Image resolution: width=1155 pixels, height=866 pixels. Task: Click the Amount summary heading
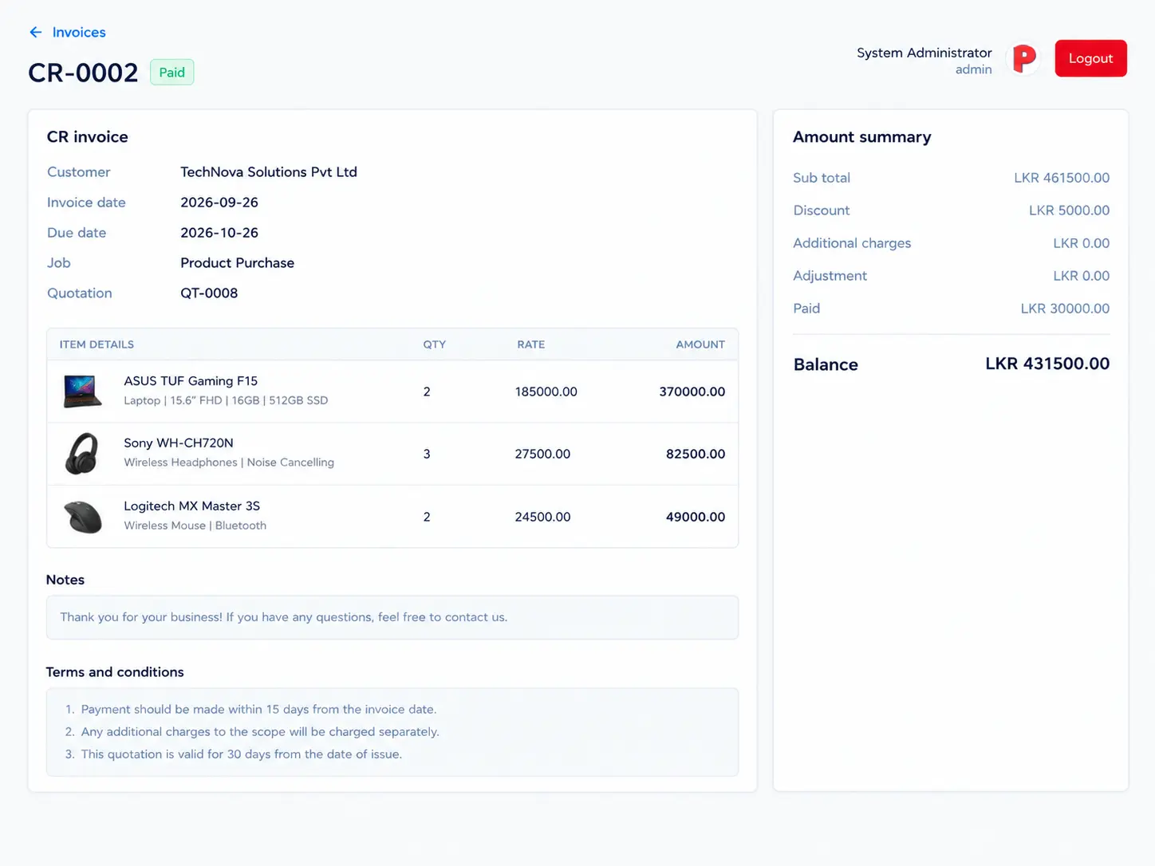861,137
